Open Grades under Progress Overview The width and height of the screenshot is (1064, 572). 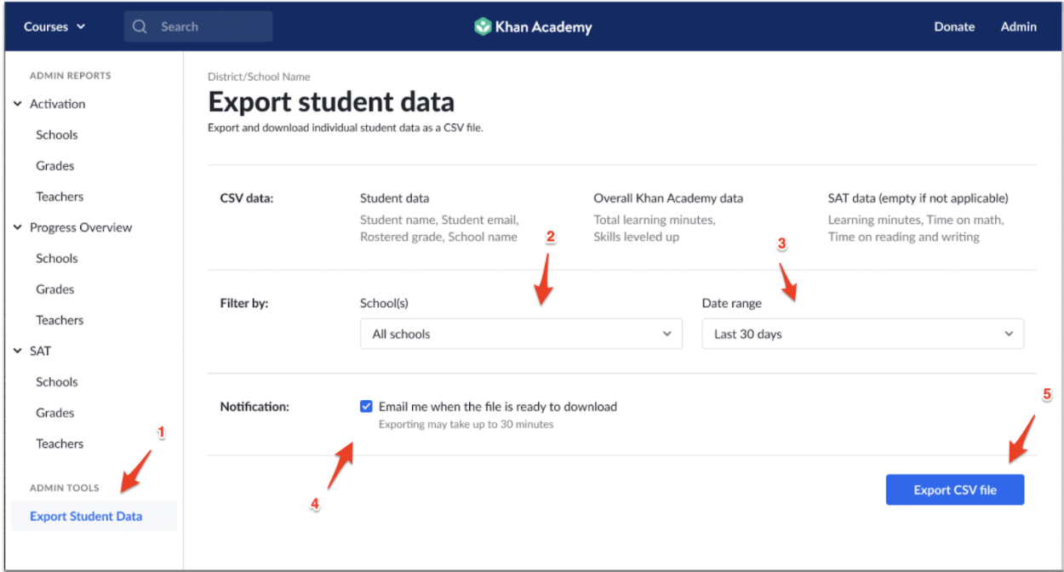(x=54, y=289)
